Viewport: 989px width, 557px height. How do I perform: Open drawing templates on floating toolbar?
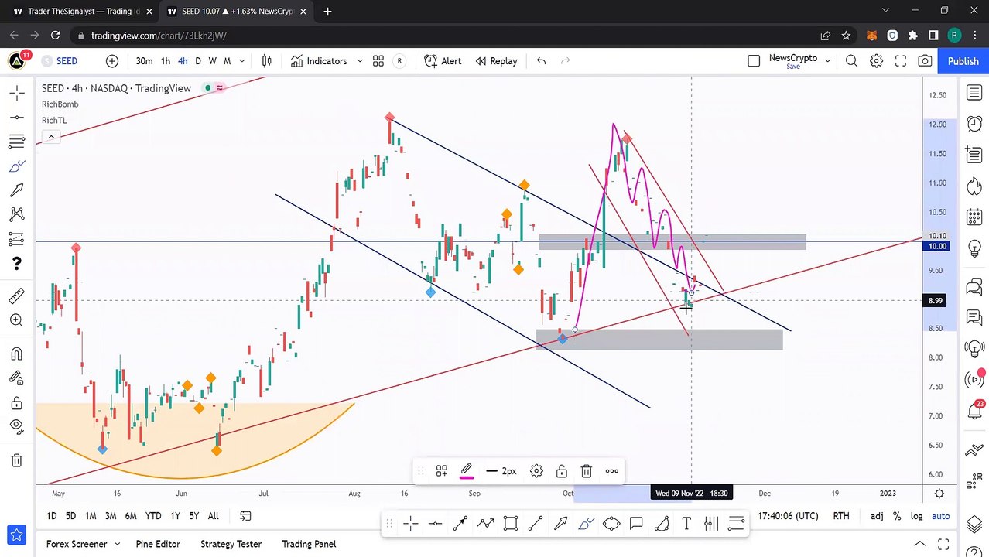tap(441, 470)
